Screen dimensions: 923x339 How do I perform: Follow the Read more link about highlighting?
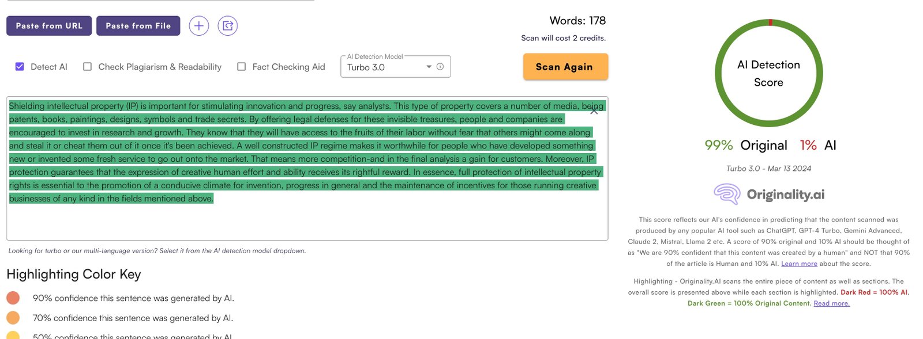tap(831, 303)
